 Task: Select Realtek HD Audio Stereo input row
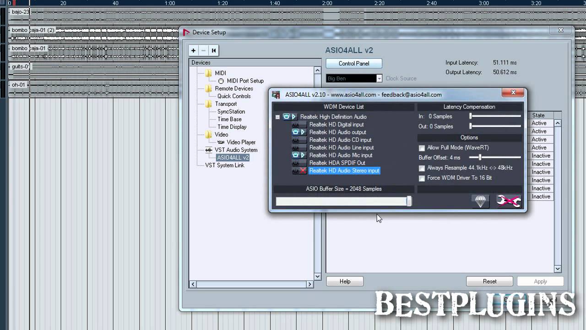click(344, 170)
